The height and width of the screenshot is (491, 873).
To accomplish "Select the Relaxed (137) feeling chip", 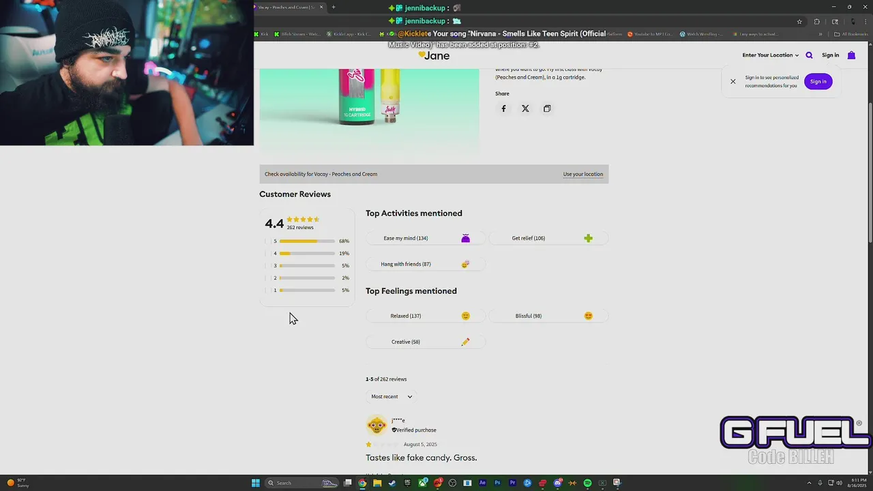I will (x=427, y=316).
